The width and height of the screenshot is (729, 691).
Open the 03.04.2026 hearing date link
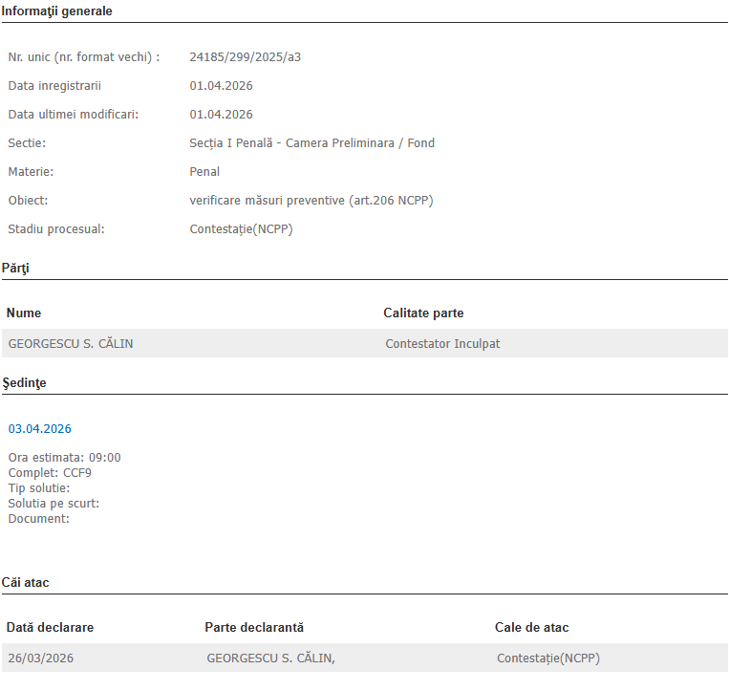[x=39, y=429]
